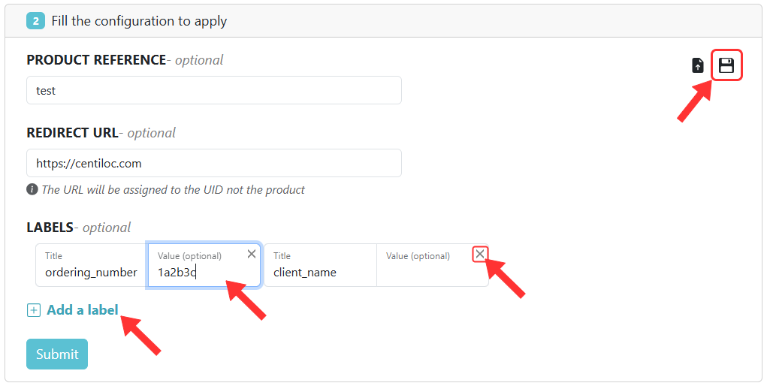Click the LABELS section heading
The height and width of the screenshot is (386, 767).
[50, 228]
